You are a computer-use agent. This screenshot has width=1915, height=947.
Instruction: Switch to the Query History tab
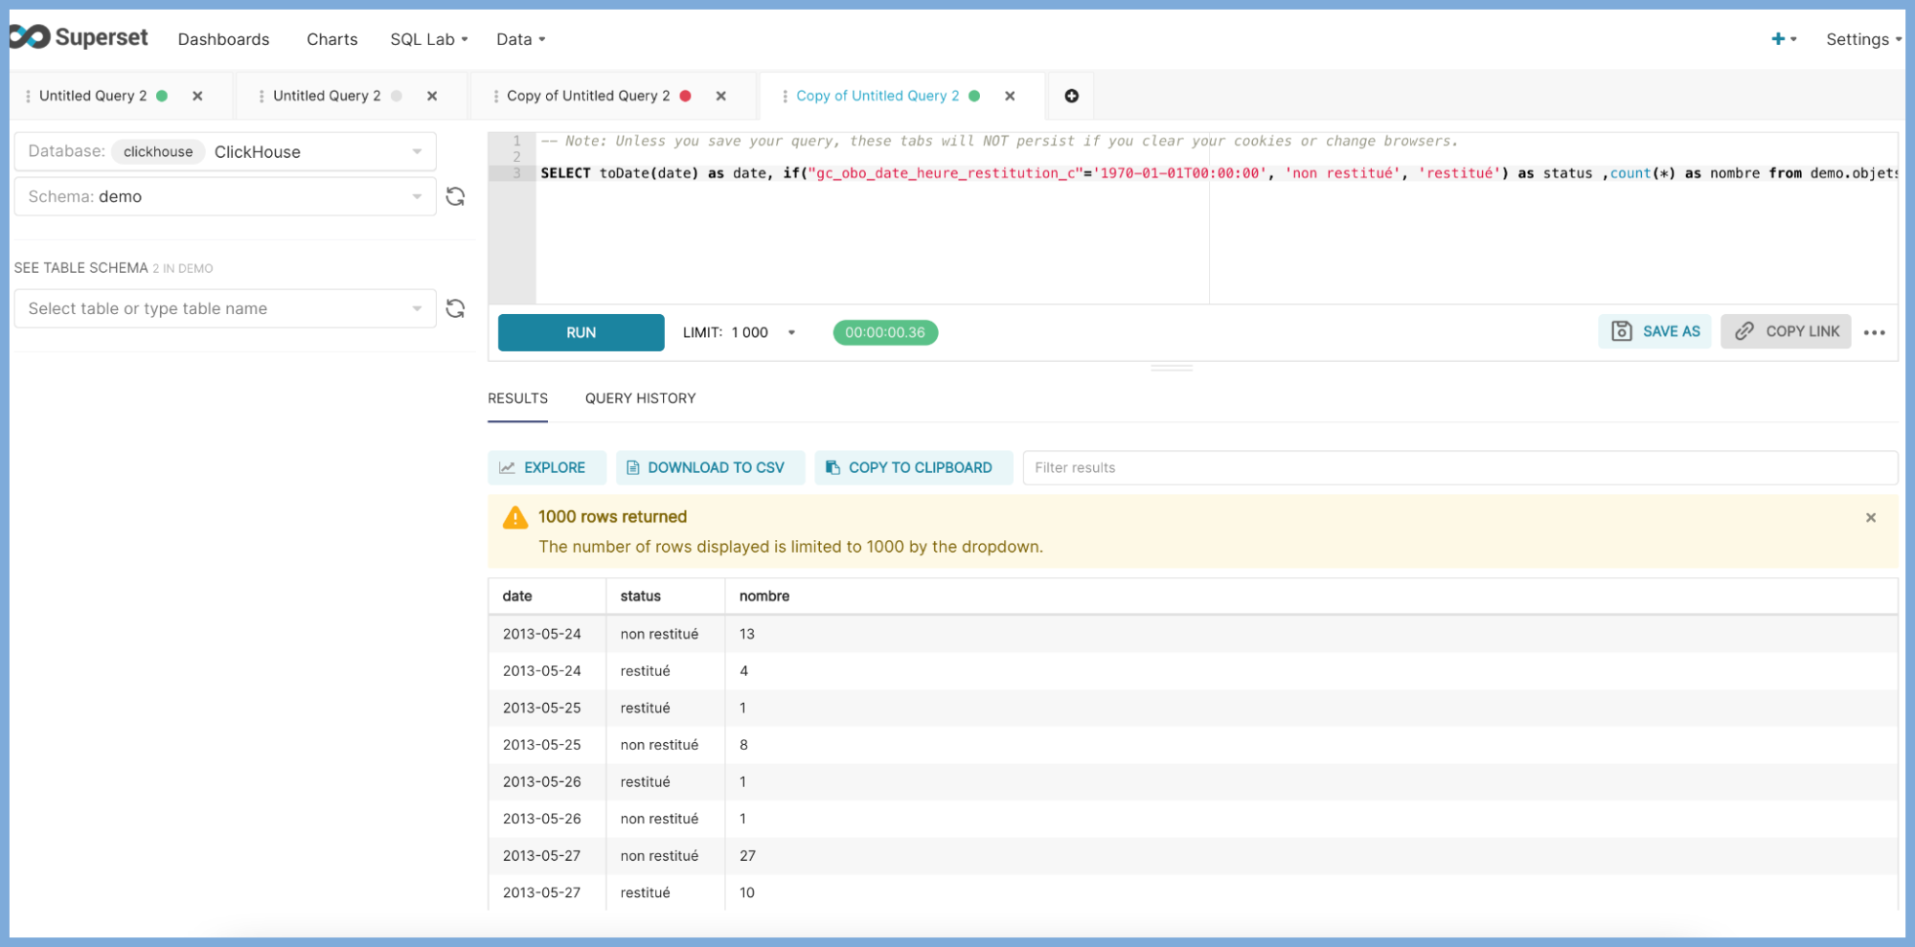tap(640, 398)
